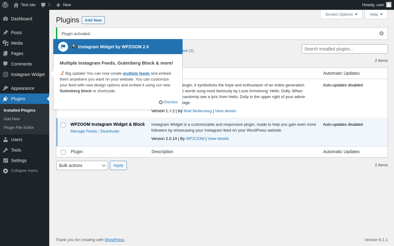The height and width of the screenshot is (246, 394).
Task: Open the Add New submenu item
Action: click(x=12, y=119)
